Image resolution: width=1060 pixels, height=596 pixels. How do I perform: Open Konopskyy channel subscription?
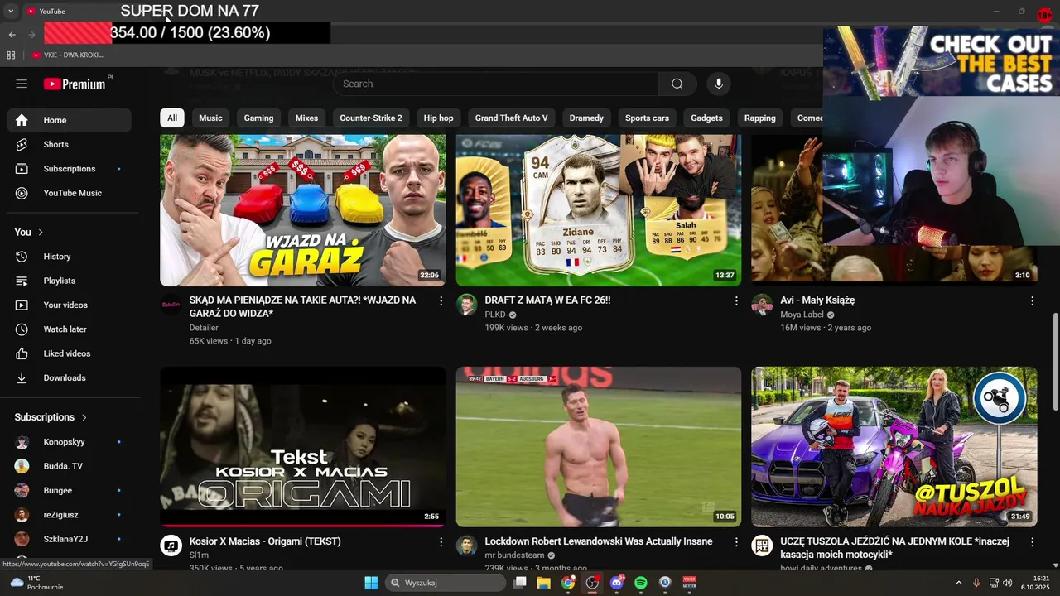[x=70, y=442]
